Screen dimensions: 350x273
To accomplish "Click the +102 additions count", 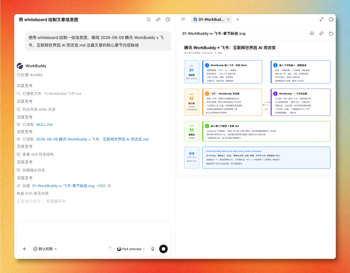I will click(101, 186).
